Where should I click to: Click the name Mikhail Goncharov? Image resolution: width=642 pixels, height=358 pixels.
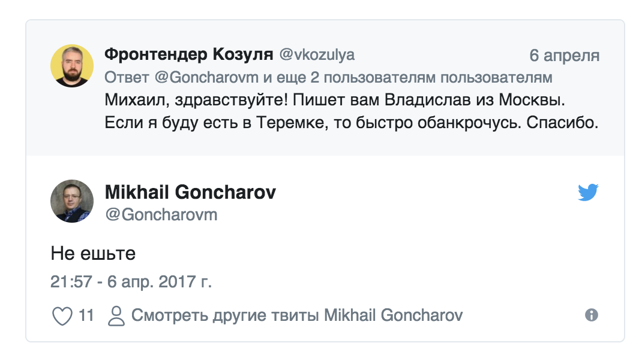point(190,193)
